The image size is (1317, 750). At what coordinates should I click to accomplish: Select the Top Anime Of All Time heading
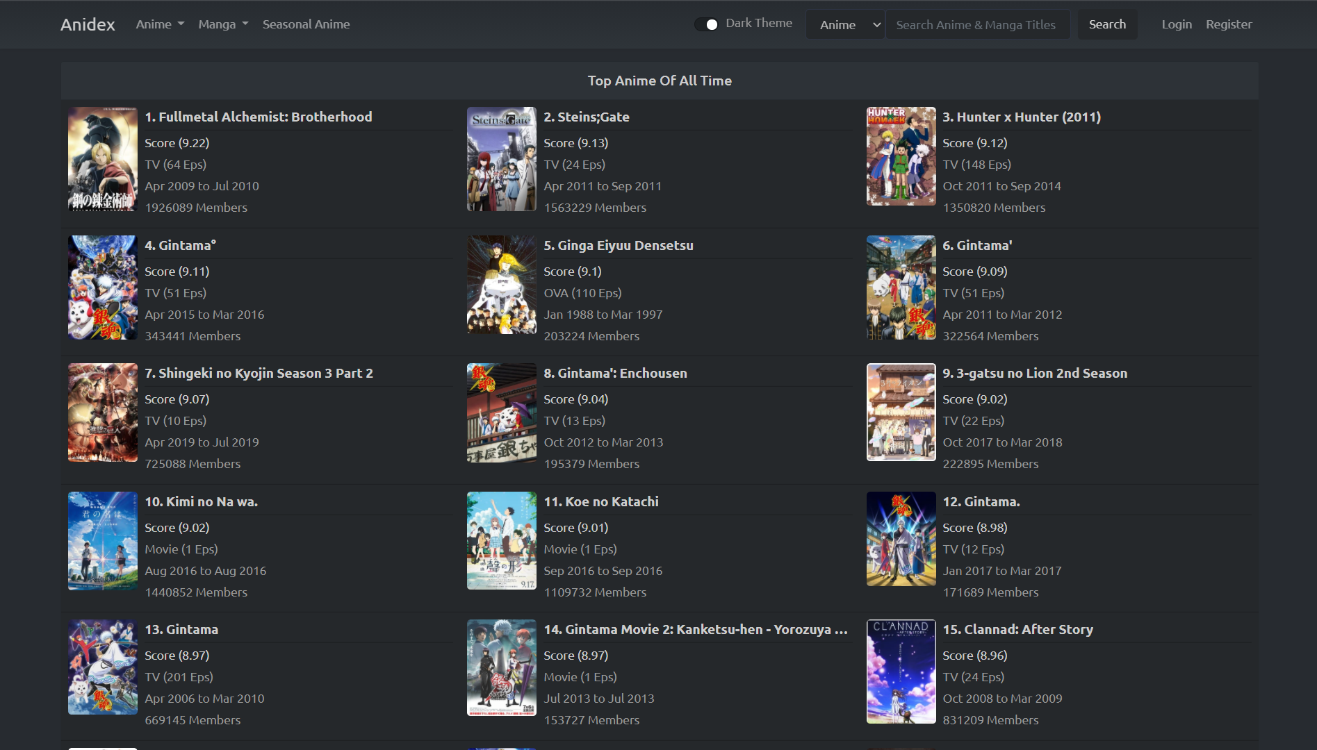click(660, 81)
